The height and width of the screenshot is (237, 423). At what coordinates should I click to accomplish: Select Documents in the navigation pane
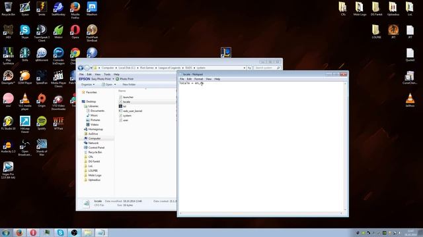[x=97, y=111]
